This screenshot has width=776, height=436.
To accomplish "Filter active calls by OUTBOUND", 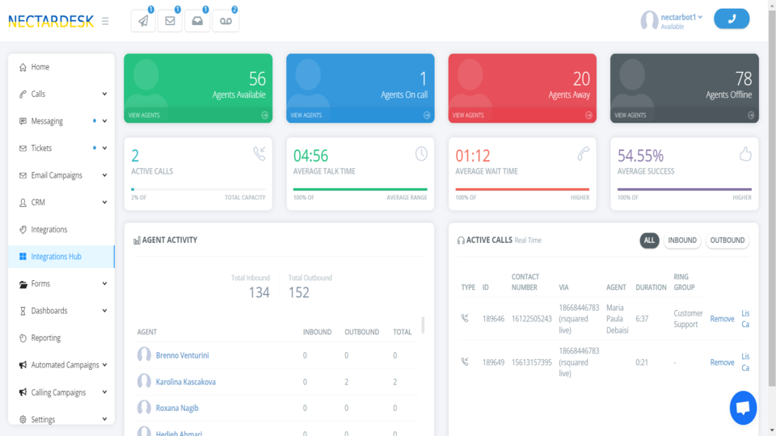I will pos(727,241).
